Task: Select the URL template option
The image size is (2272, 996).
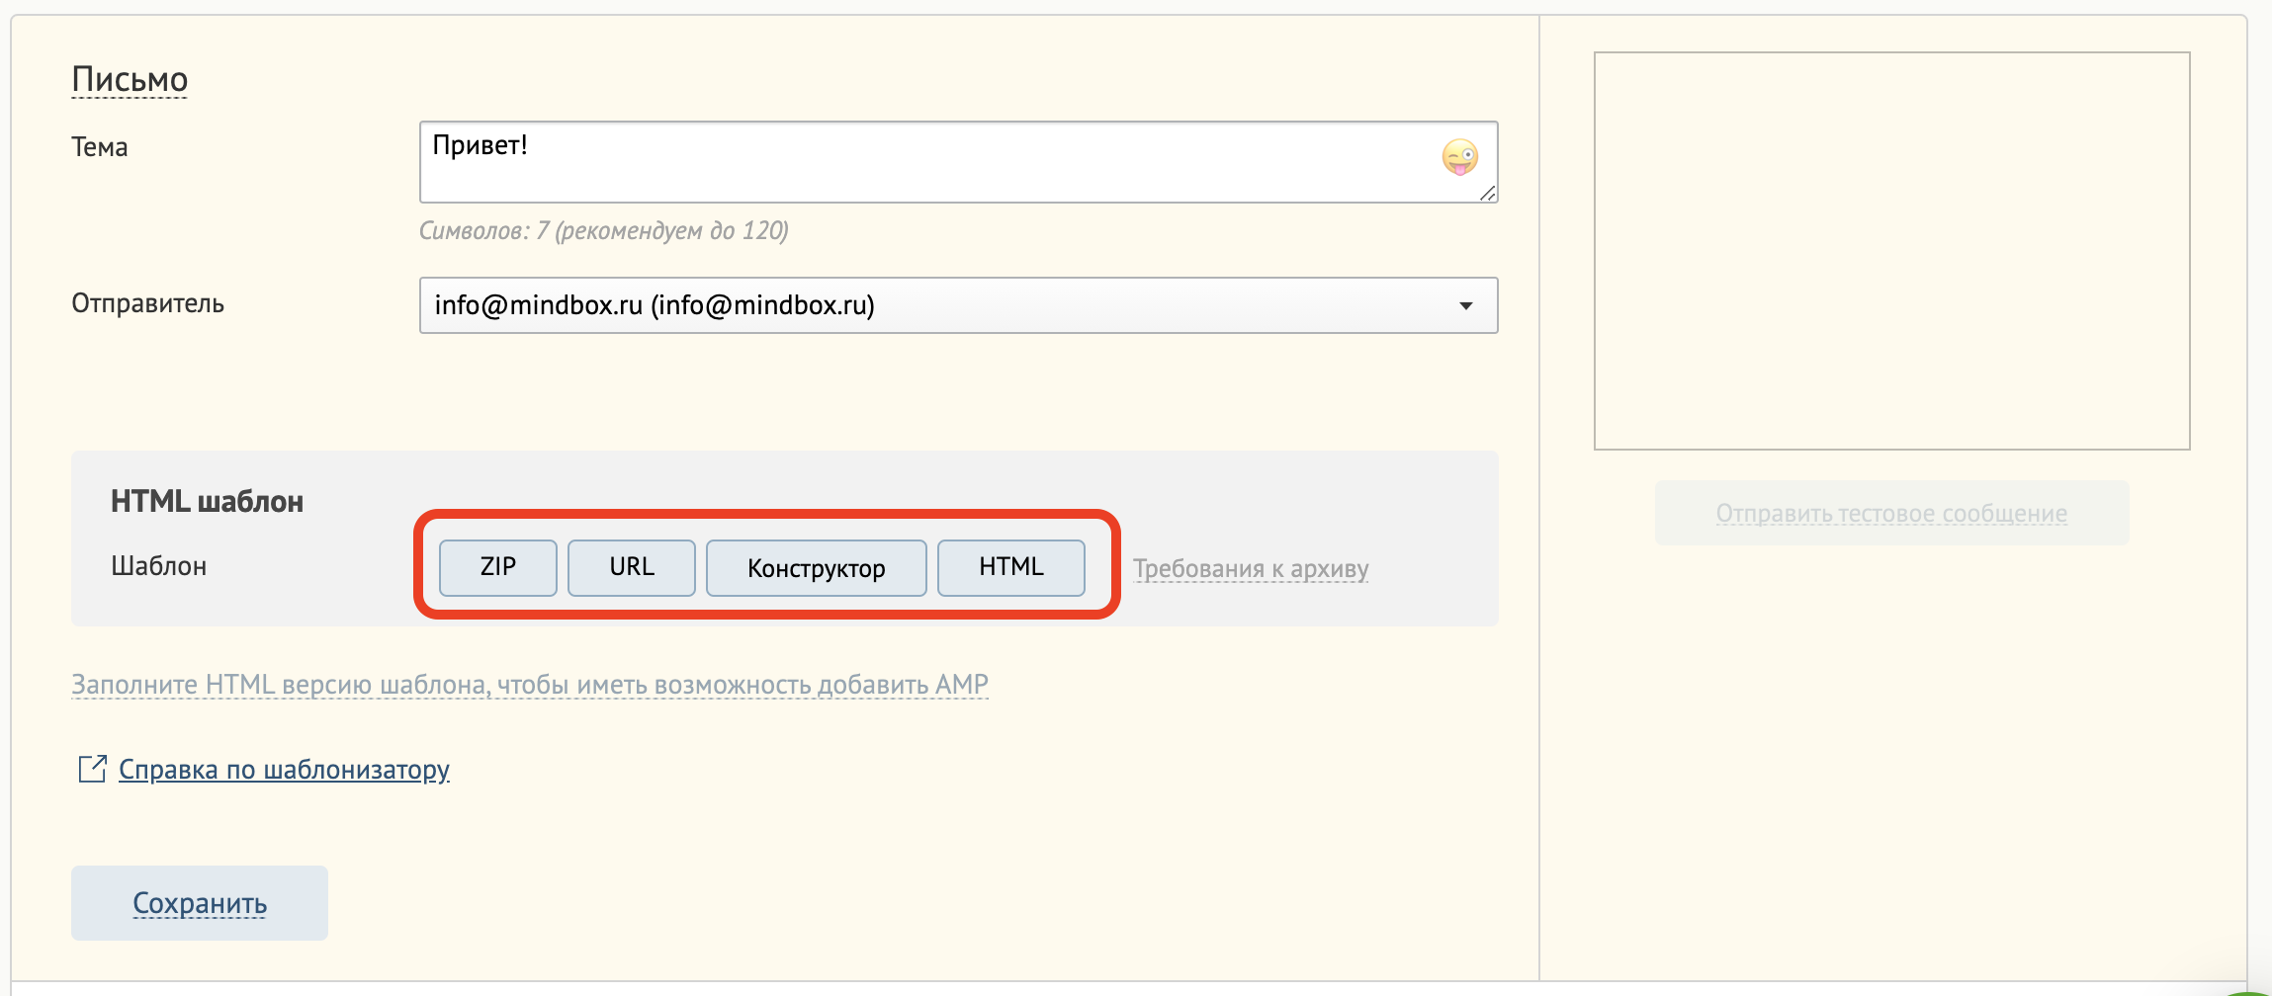Action: pyautogui.click(x=632, y=567)
